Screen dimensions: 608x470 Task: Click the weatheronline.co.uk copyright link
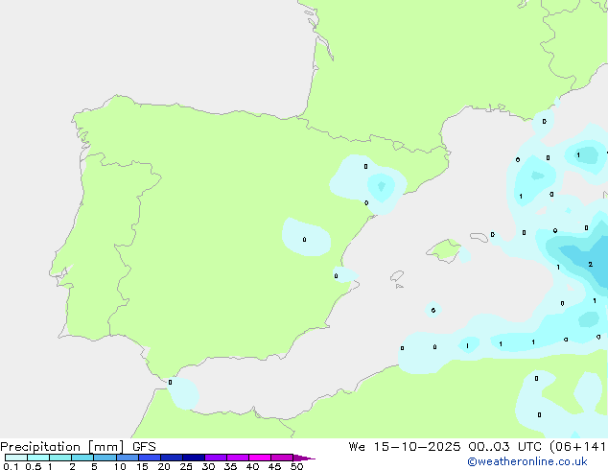527,461
